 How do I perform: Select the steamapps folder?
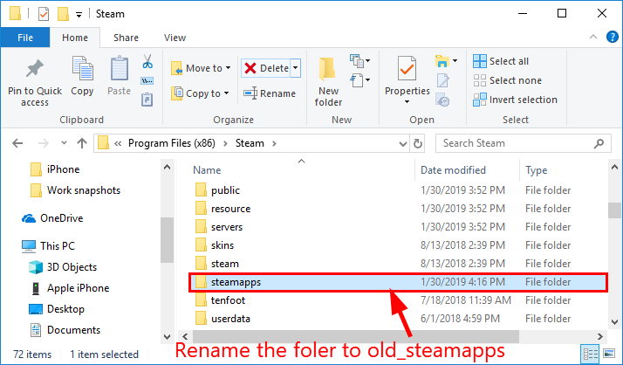pos(236,282)
